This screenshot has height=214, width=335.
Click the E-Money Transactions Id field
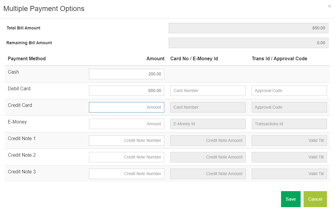coord(289,124)
